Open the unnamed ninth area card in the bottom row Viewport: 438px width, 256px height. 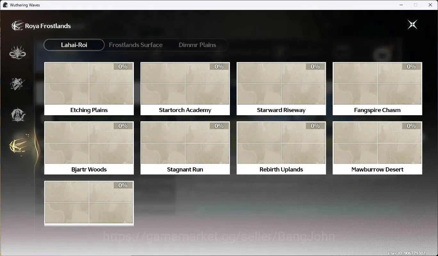pos(89,204)
